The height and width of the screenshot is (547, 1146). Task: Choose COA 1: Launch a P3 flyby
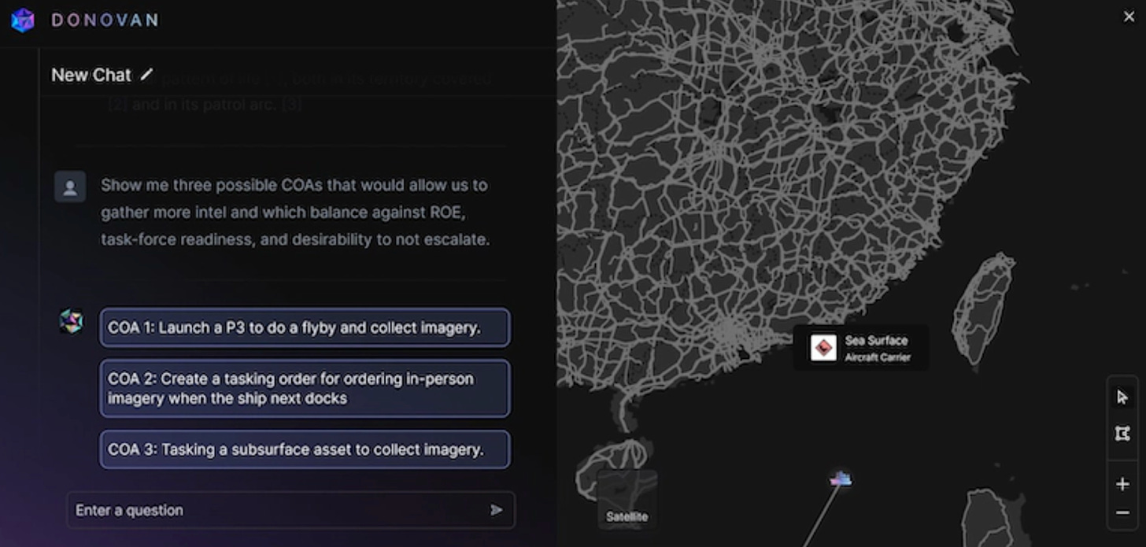[x=305, y=327]
